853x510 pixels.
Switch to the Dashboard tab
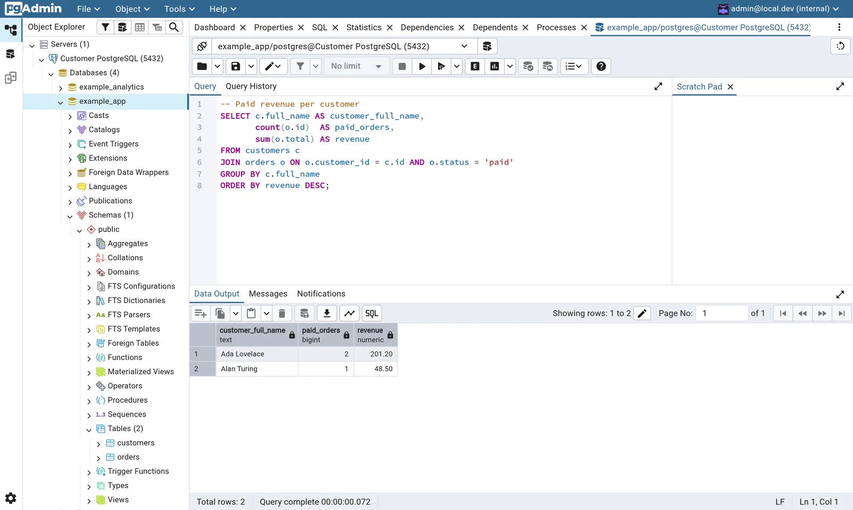(214, 27)
